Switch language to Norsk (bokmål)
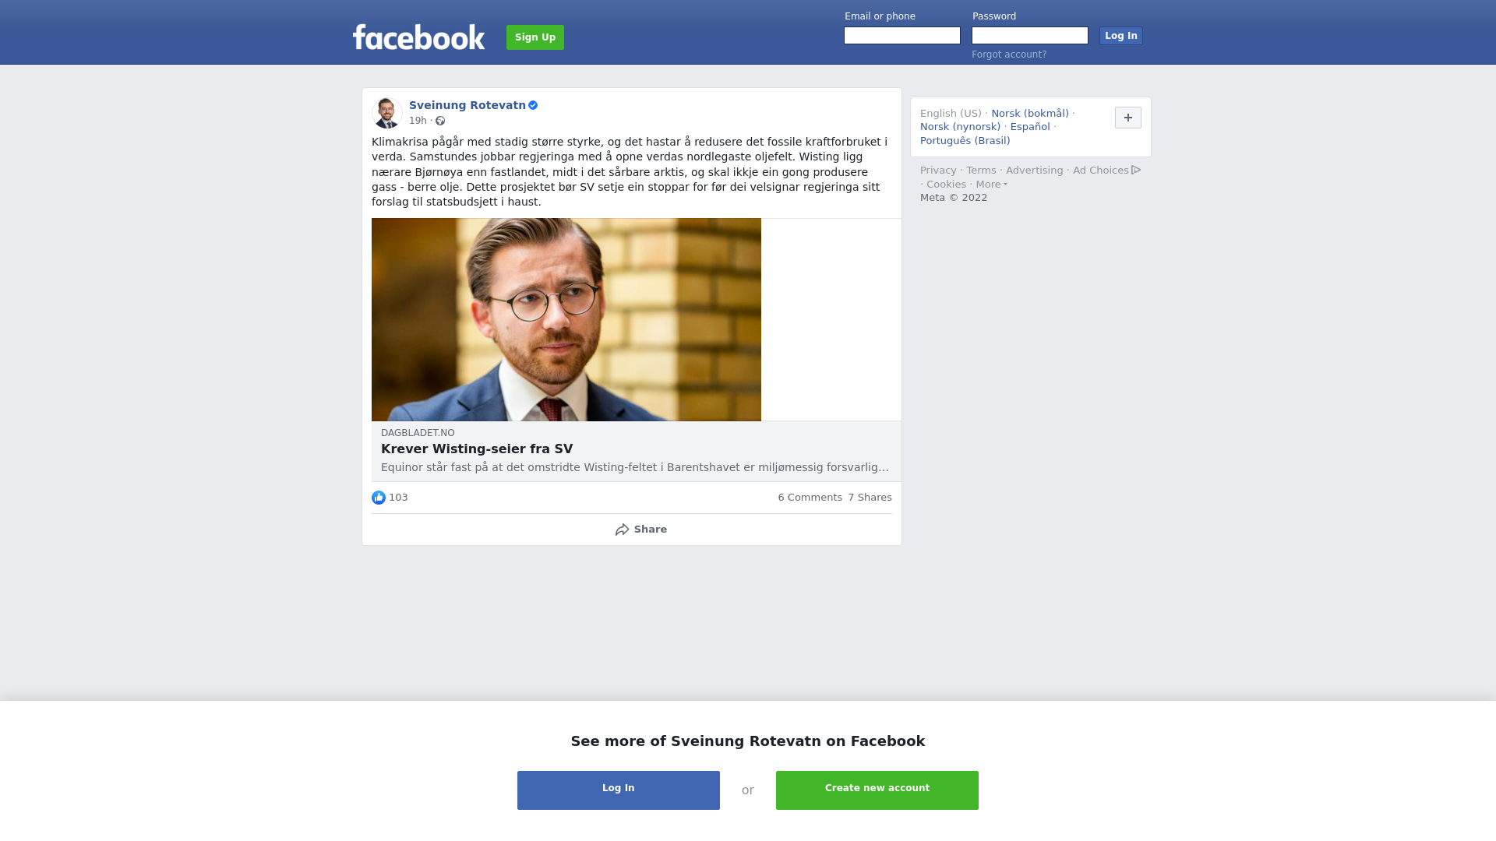 tap(1030, 114)
